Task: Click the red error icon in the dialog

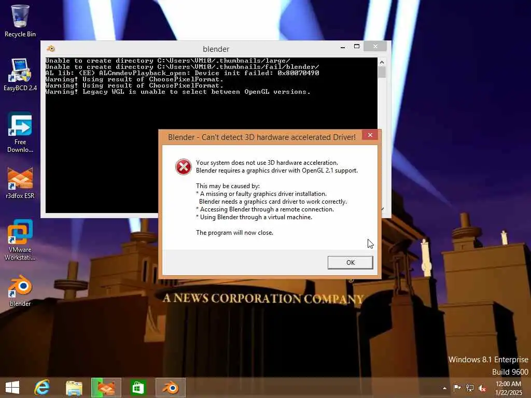Action: click(x=183, y=167)
